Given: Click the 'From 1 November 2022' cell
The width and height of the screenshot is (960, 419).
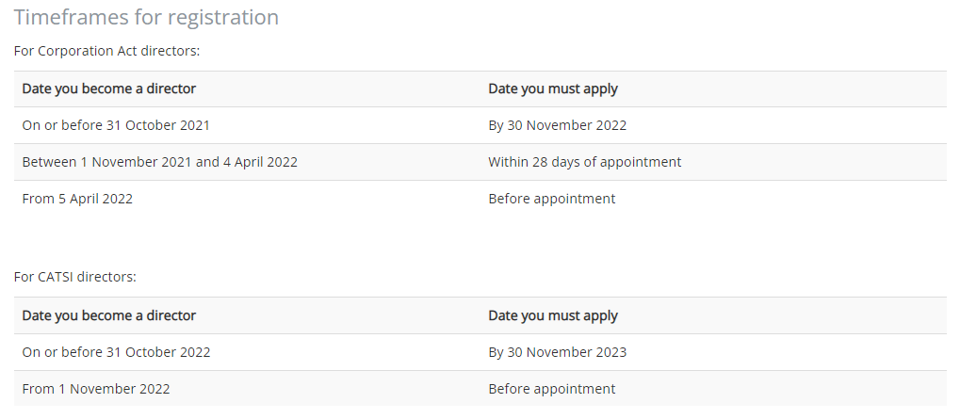Looking at the screenshot, I should click(x=96, y=389).
